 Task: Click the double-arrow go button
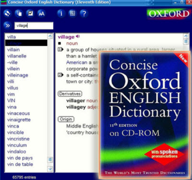click(x=8, y=26)
